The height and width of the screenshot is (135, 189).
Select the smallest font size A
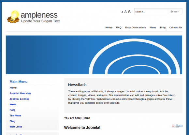122,12
